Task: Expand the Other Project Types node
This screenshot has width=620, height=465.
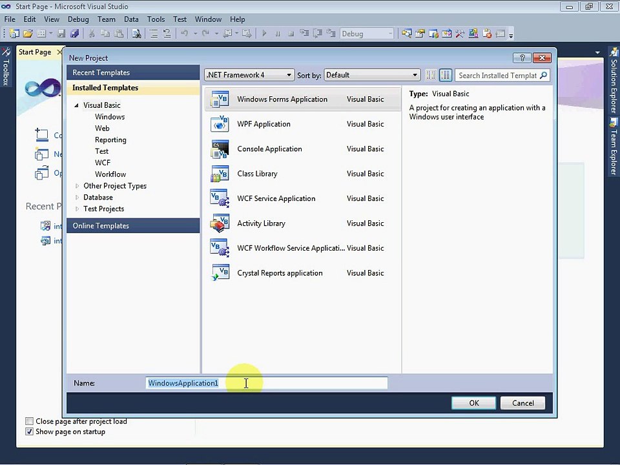Action: [x=77, y=186]
